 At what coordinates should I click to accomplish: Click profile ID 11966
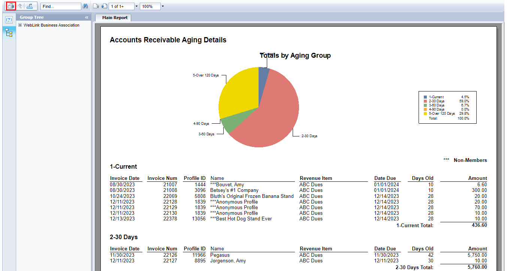point(199,255)
